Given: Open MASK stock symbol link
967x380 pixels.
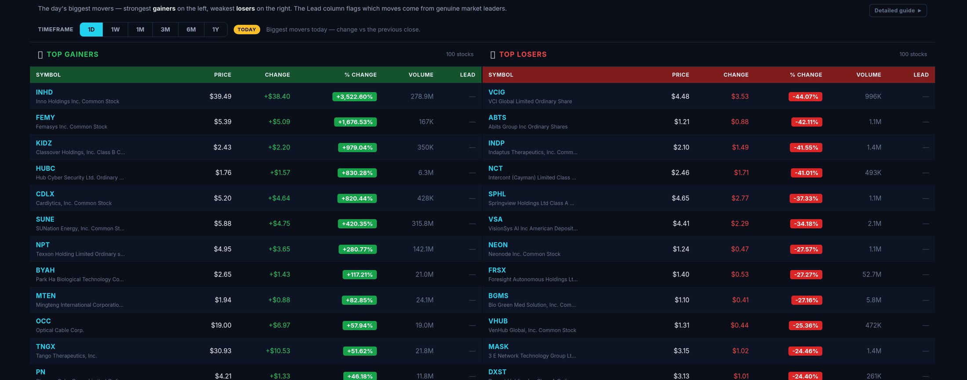Looking at the screenshot, I should tap(498, 347).
